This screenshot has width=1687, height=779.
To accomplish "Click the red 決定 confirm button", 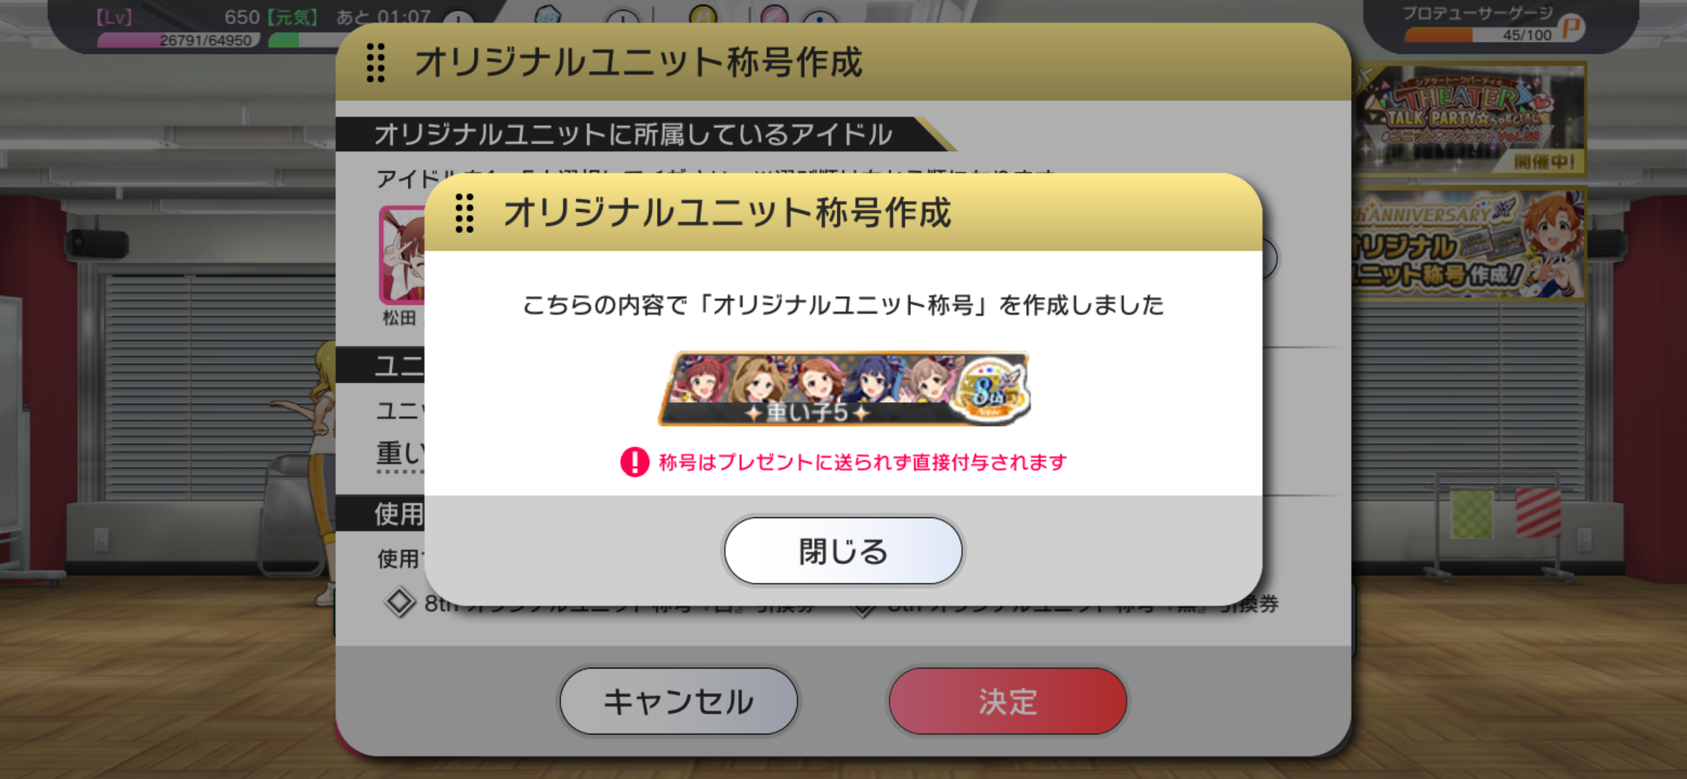I will click(x=1007, y=702).
